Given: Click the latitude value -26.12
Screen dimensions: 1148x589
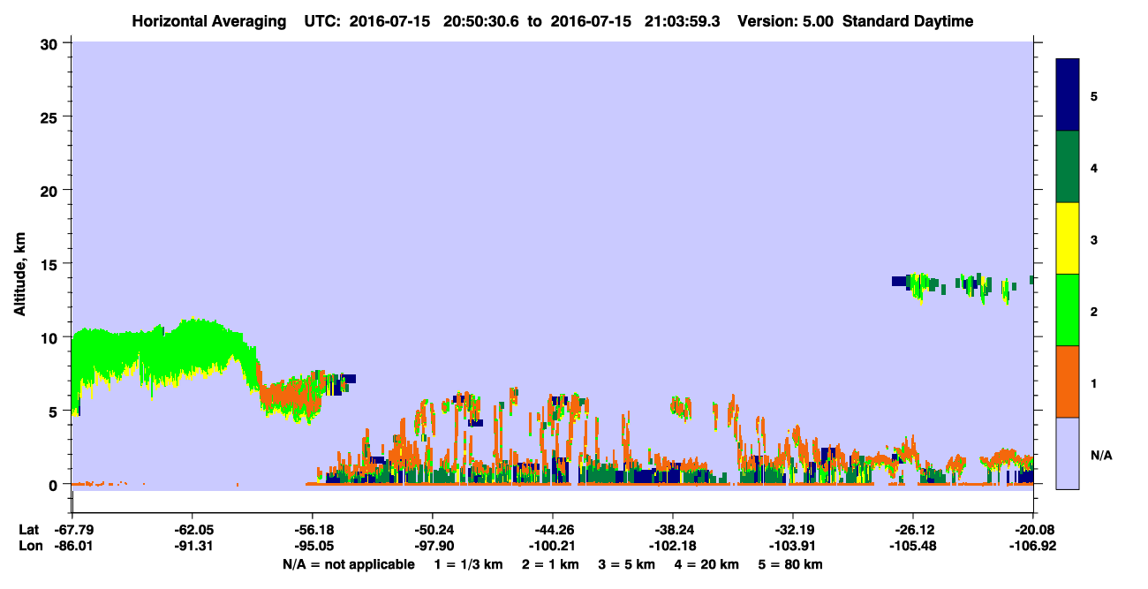Looking at the screenshot, I should [913, 530].
